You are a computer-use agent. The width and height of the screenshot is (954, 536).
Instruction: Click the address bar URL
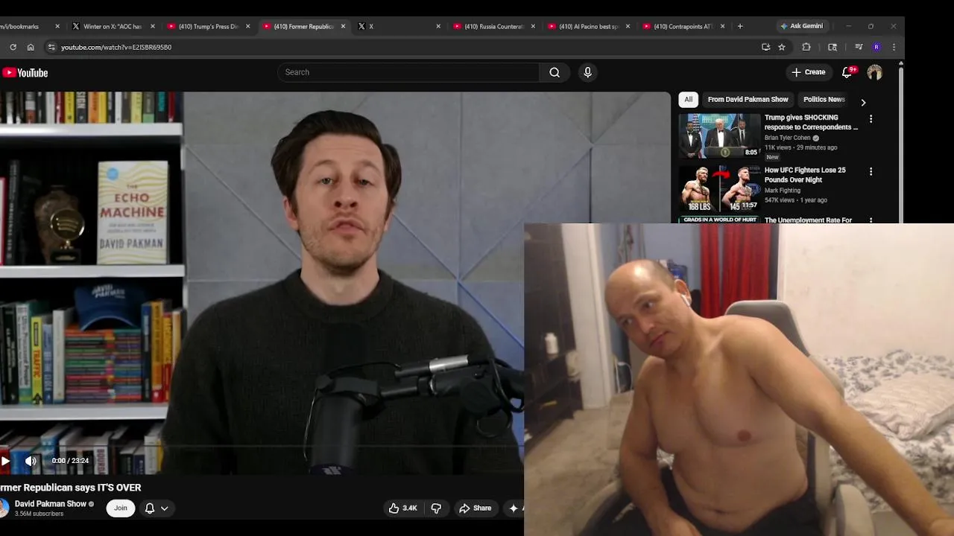(116, 47)
